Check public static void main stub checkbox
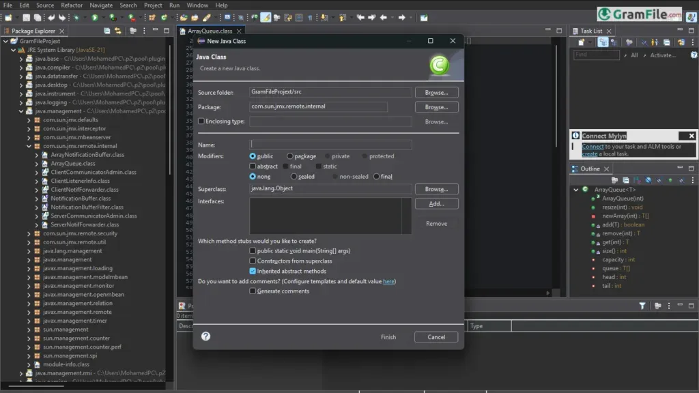Screen dimensions: 699x393 click(x=253, y=251)
